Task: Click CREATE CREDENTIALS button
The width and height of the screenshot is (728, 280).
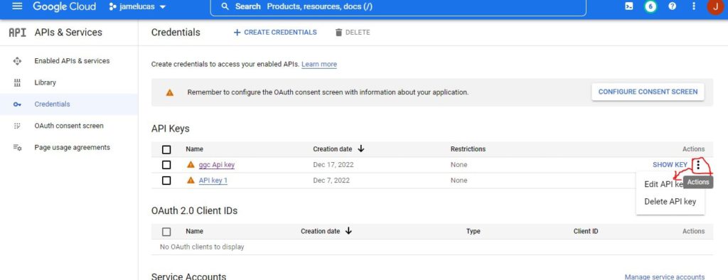Action: tap(275, 33)
